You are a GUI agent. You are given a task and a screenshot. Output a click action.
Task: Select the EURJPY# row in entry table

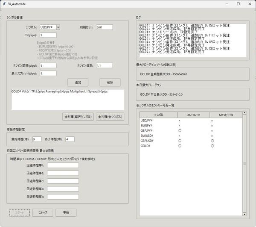click(x=191, y=126)
